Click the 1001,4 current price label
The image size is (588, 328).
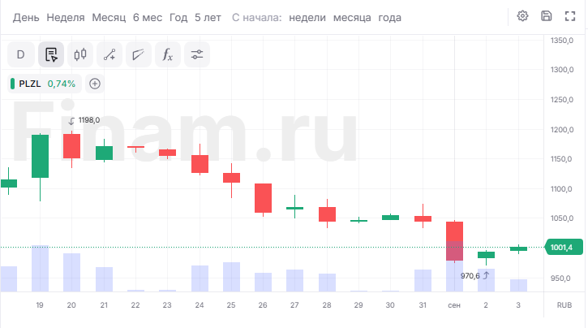564,248
